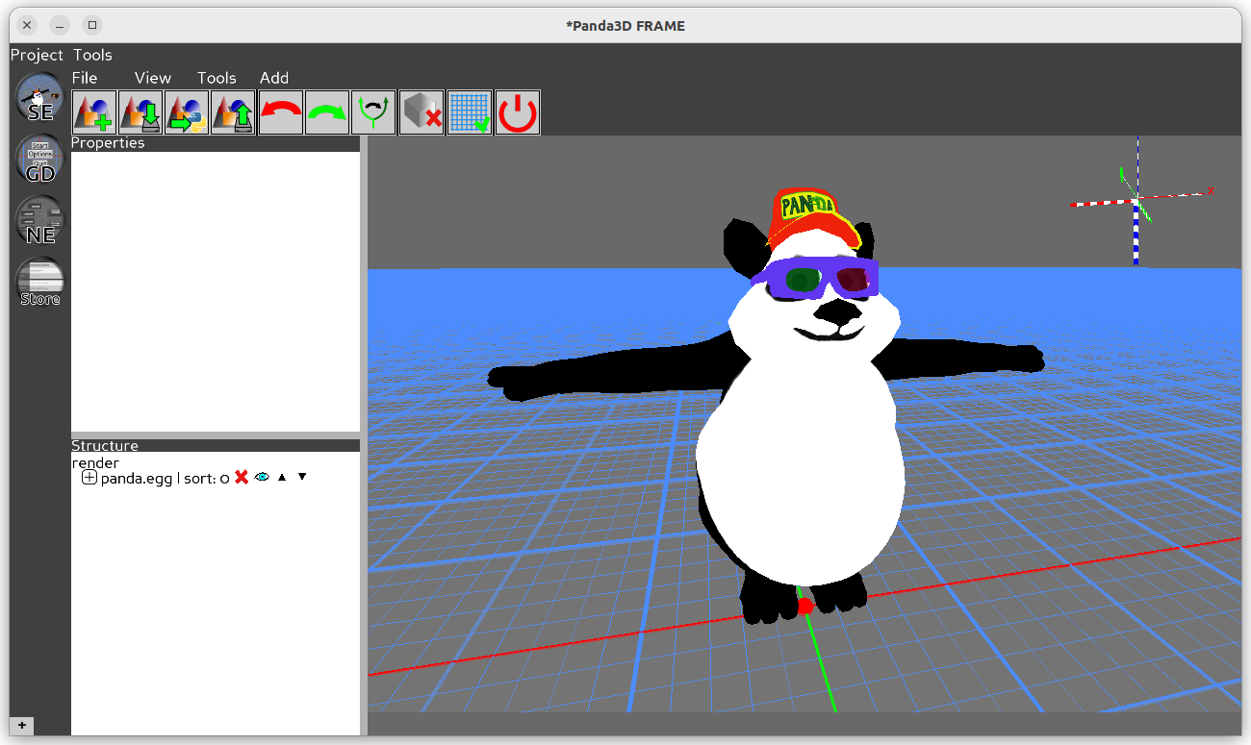1251x745 pixels.
Task: Open the Store from the left sidebar
Action: pos(38,282)
